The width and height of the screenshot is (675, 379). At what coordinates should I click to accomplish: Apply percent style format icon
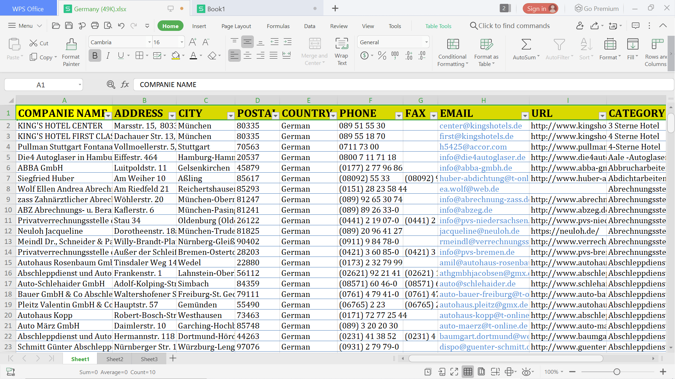click(x=382, y=55)
